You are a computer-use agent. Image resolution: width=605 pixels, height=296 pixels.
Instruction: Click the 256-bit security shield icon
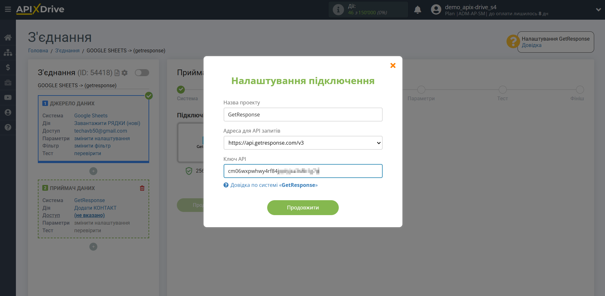(x=189, y=171)
